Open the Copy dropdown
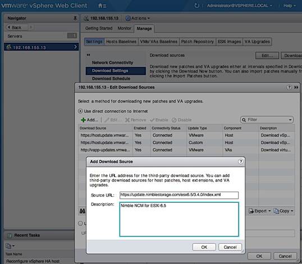302x264 pixels. point(283,211)
